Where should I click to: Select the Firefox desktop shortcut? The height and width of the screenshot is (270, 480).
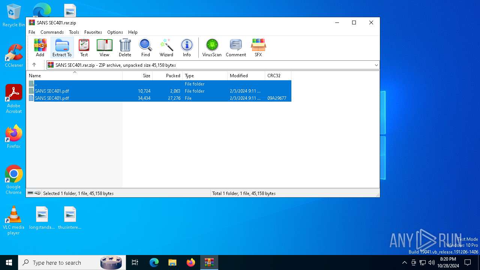coord(14,137)
